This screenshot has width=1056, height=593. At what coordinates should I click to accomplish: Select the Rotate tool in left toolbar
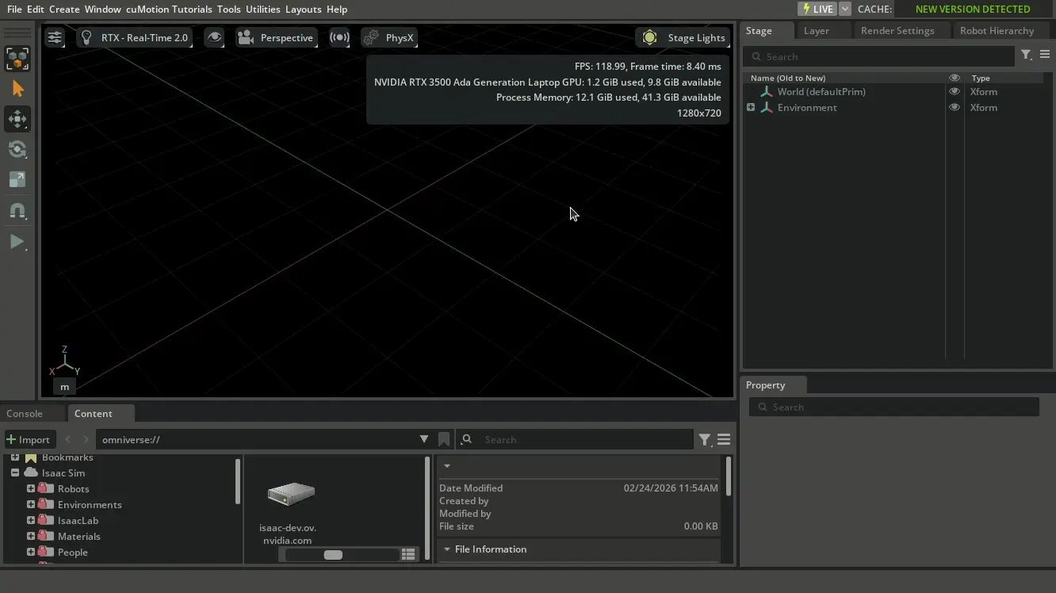(17, 150)
